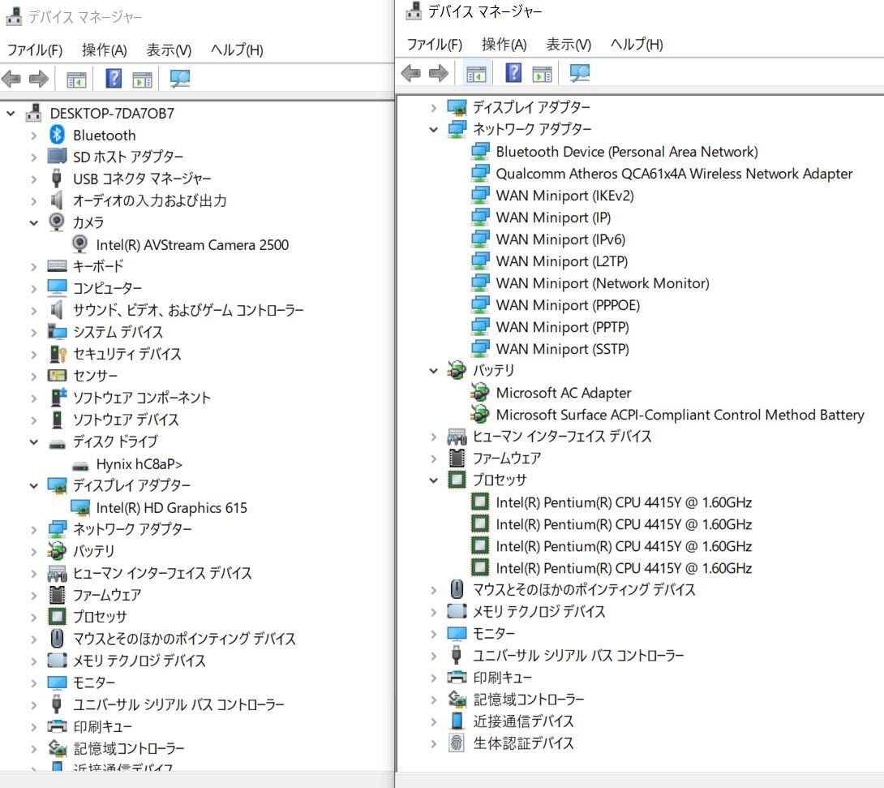Image resolution: width=884 pixels, height=788 pixels.
Task: Open 操作(A) menu in right window
Action: pos(504,44)
